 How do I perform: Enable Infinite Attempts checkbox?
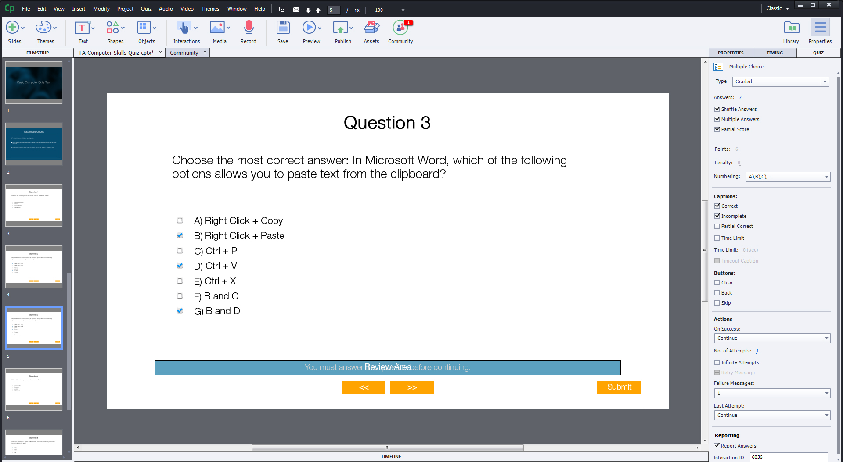coord(717,362)
